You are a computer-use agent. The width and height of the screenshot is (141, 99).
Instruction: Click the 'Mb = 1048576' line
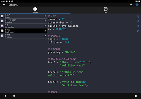point(57,29)
